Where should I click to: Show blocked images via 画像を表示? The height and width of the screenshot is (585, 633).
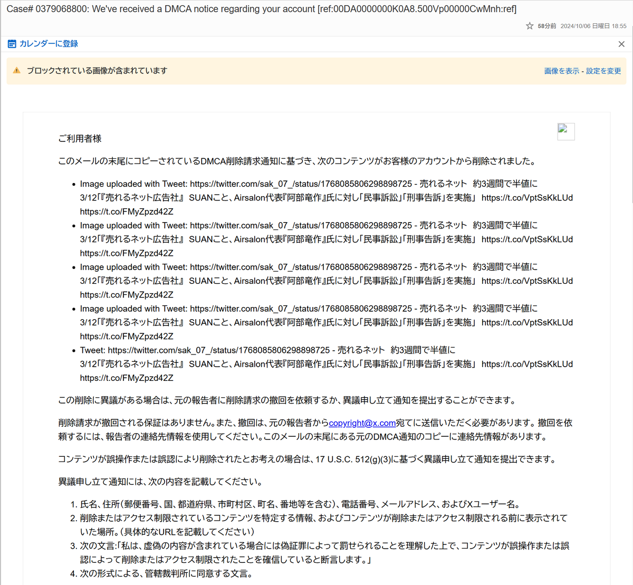[561, 71]
